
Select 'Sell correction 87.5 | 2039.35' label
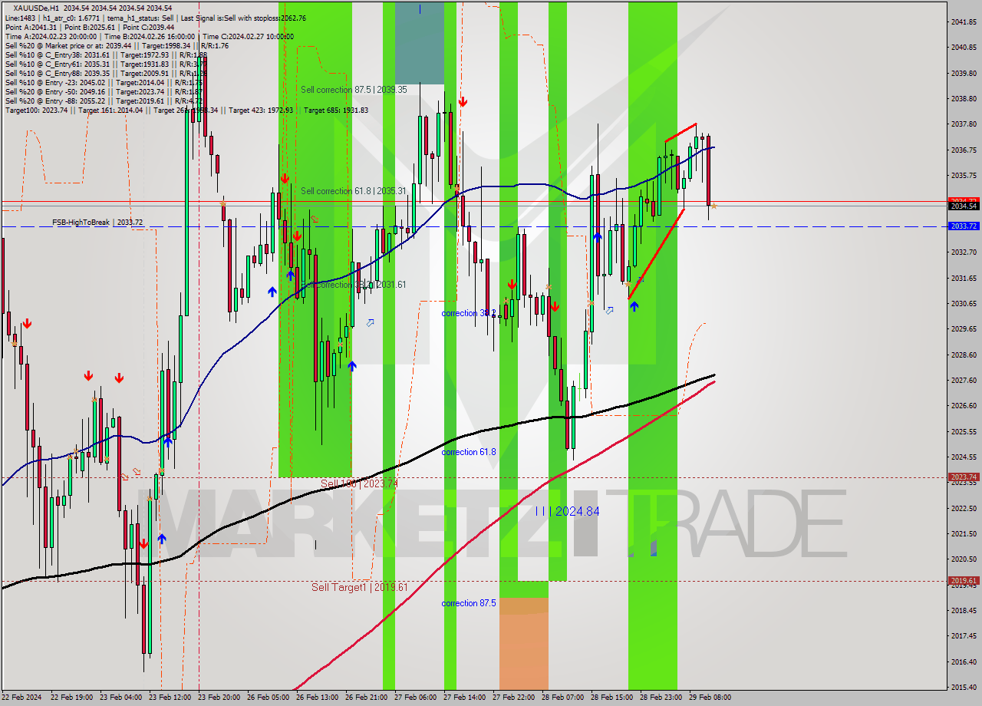(x=354, y=90)
